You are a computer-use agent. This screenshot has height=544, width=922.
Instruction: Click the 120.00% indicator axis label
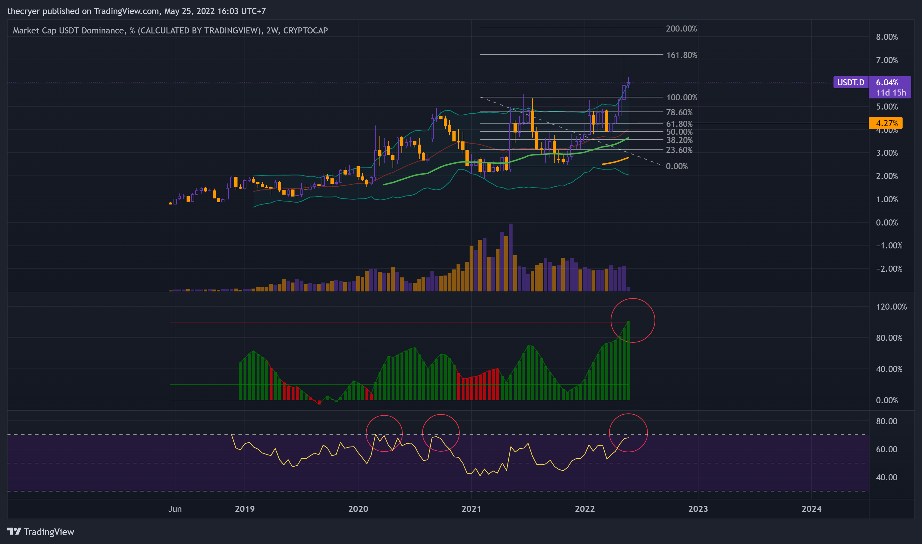tap(891, 306)
